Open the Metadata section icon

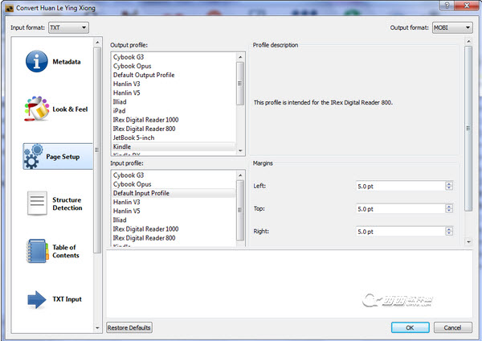click(37, 61)
